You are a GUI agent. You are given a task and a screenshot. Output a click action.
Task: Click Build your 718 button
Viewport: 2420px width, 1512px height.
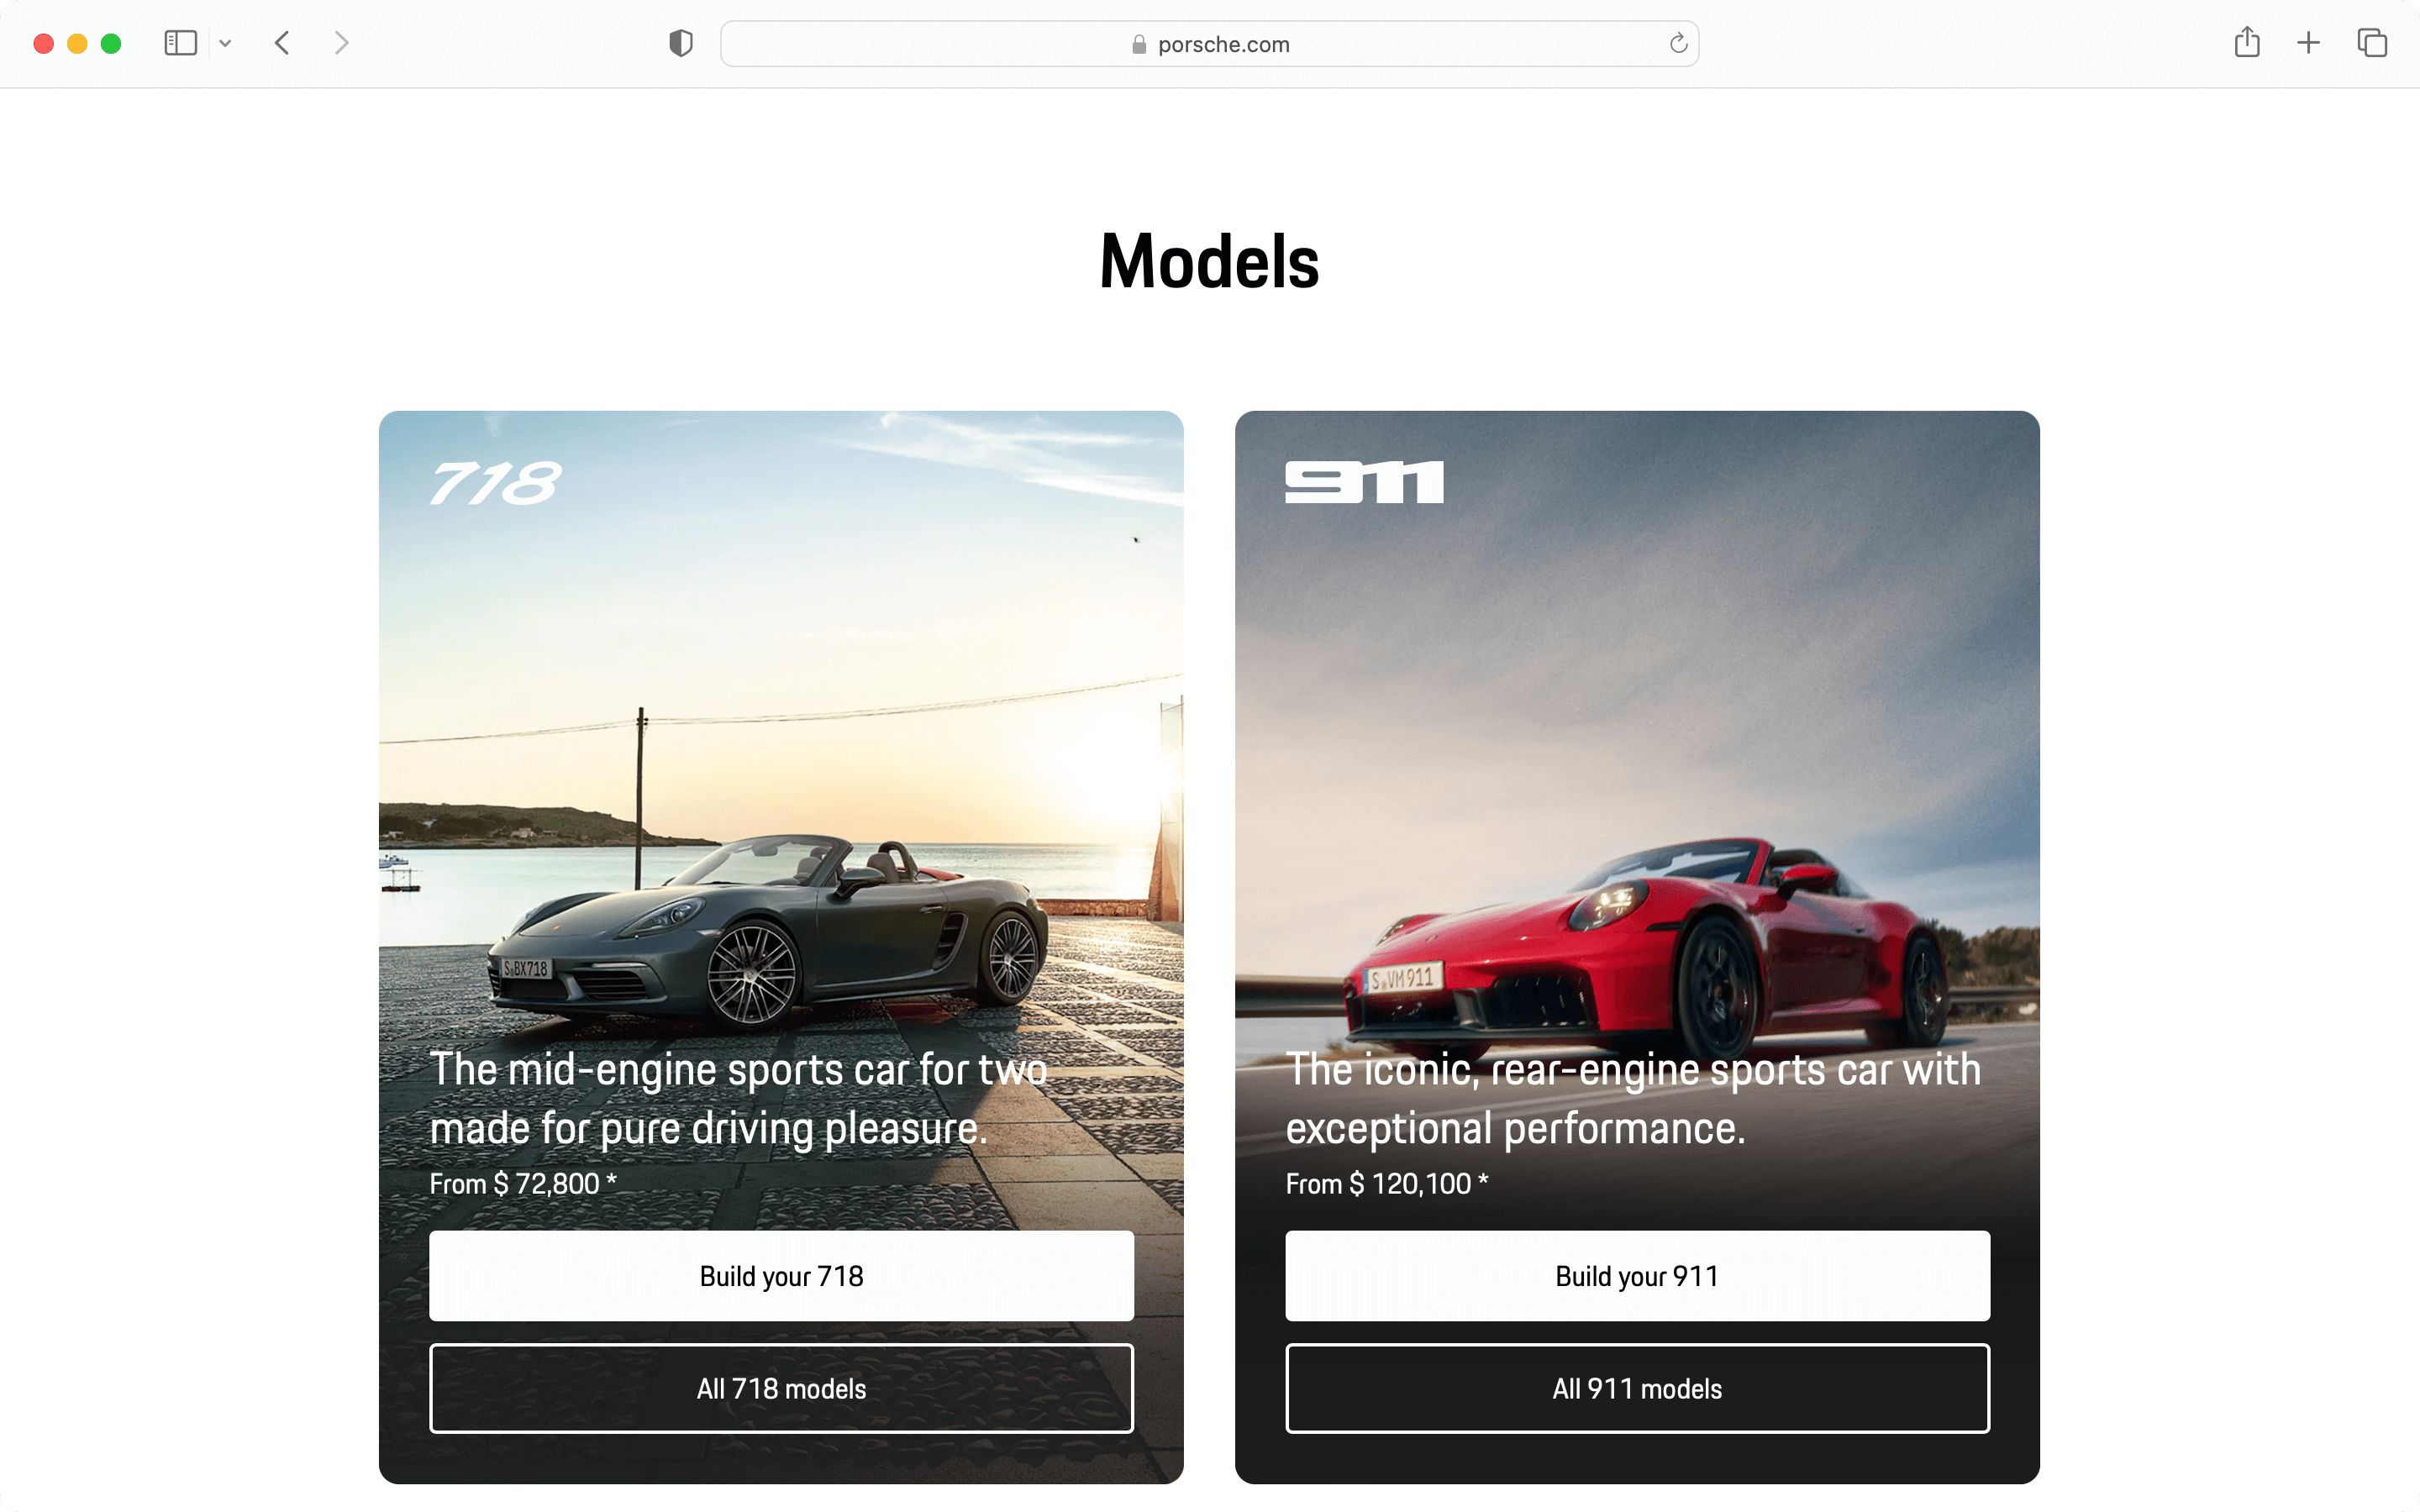point(781,1275)
